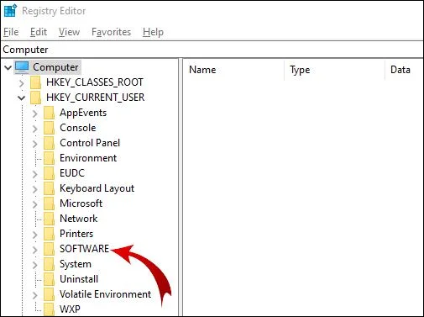Collapse the HKEY_CURRENT_USER chevron

click(21, 98)
